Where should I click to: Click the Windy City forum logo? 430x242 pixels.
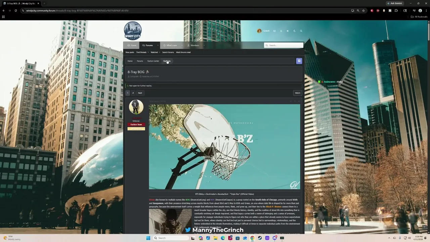tap(133, 31)
